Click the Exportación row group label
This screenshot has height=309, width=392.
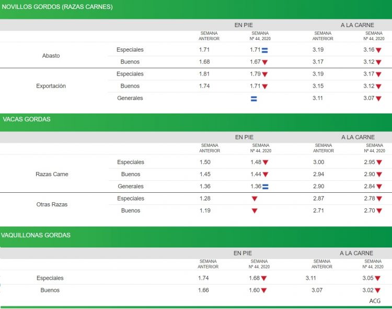[x=51, y=86]
